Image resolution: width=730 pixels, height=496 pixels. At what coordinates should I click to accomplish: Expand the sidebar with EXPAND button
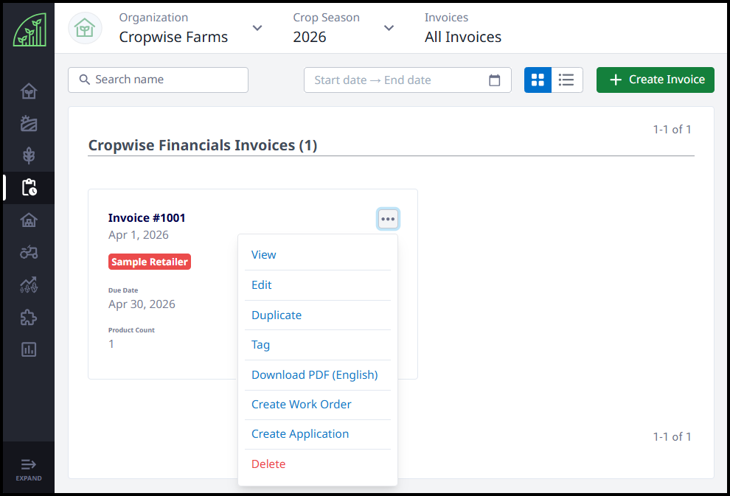click(x=29, y=469)
